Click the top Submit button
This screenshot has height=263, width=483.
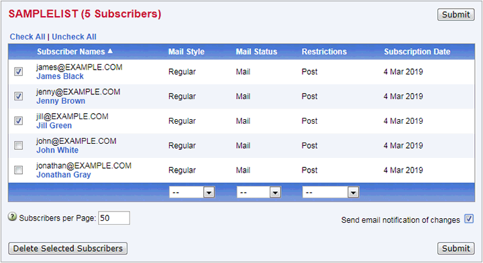click(456, 15)
